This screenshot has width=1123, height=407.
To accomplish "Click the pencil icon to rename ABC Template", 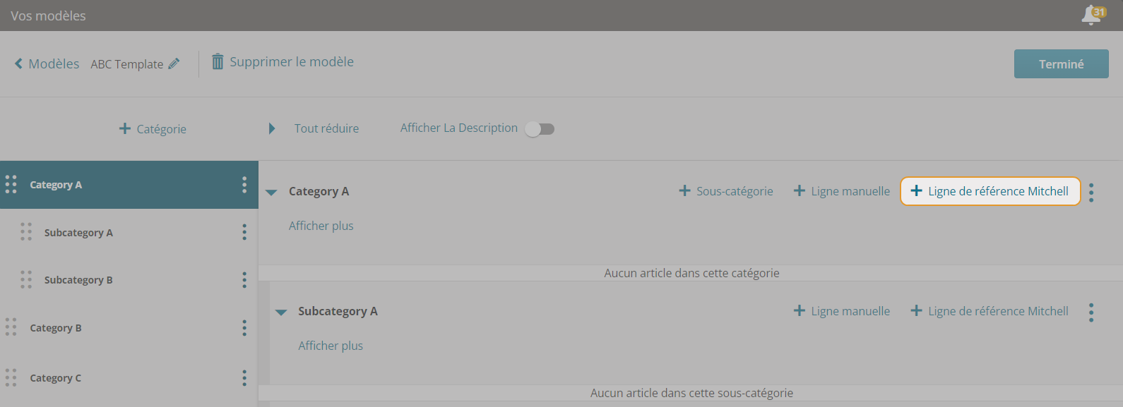I will pos(174,63).
